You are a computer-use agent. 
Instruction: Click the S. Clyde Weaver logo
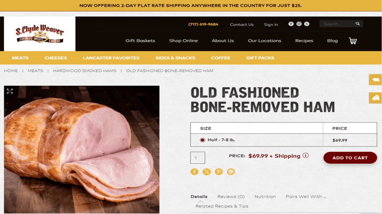point(40,34)
